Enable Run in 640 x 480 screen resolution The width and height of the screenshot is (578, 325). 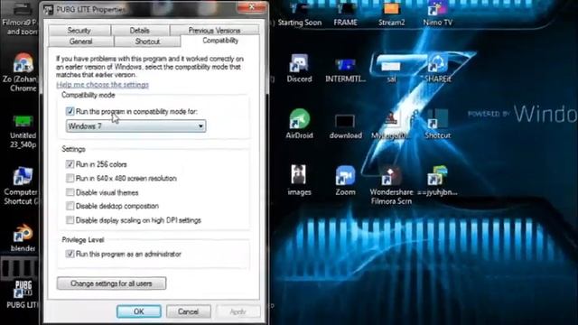tap(70, 178)
